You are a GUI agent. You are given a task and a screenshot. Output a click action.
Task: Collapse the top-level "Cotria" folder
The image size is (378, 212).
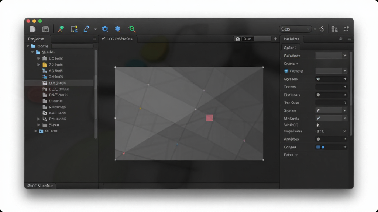28,46
